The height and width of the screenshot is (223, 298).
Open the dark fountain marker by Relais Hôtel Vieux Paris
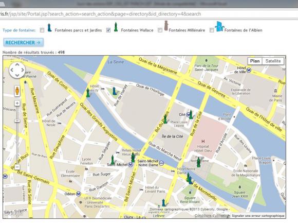click(133, 158)
